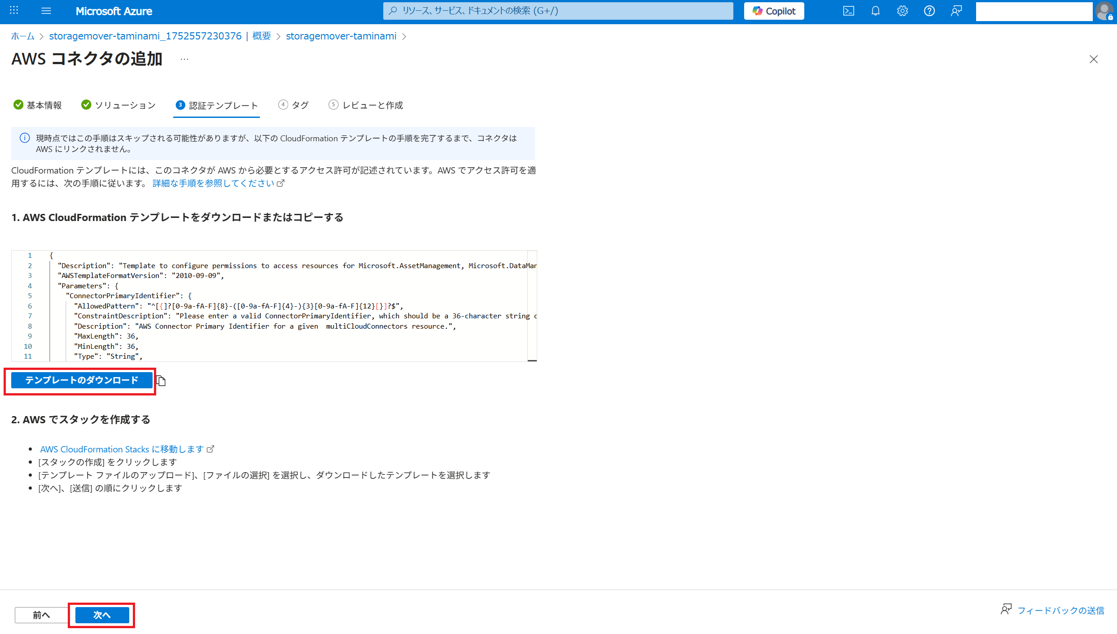The height and width of the screenshot is (634, 1117).
Task: Open storagemover-taminami_1752557230376 | 概要 breadcrumb
Action: click(160, 36)
